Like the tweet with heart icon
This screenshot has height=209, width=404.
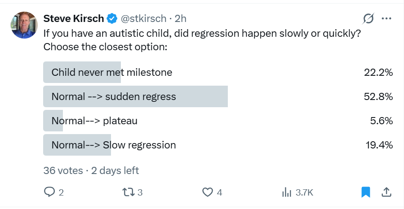(x=208, y=192)
